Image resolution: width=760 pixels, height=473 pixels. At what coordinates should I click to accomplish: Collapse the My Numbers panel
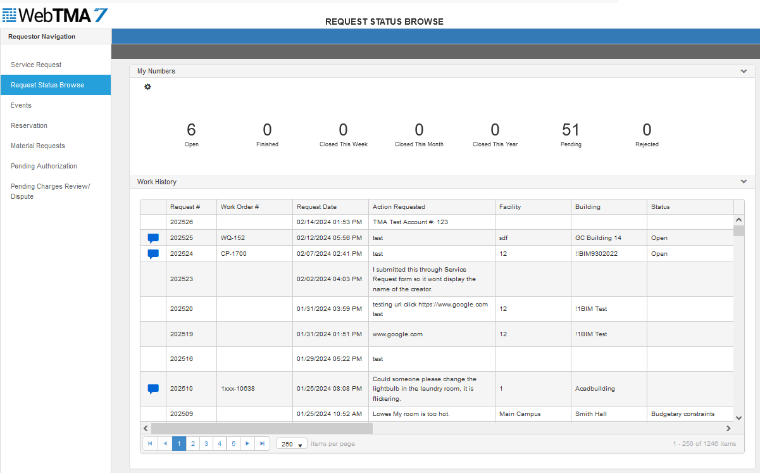click(744, 71)
